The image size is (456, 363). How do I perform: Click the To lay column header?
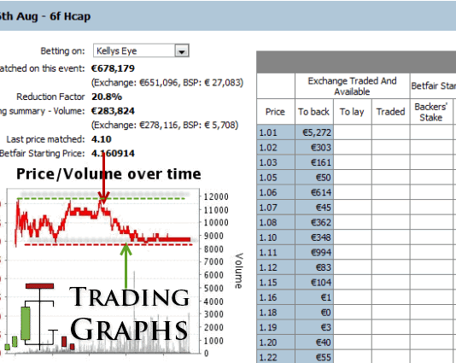352,112
